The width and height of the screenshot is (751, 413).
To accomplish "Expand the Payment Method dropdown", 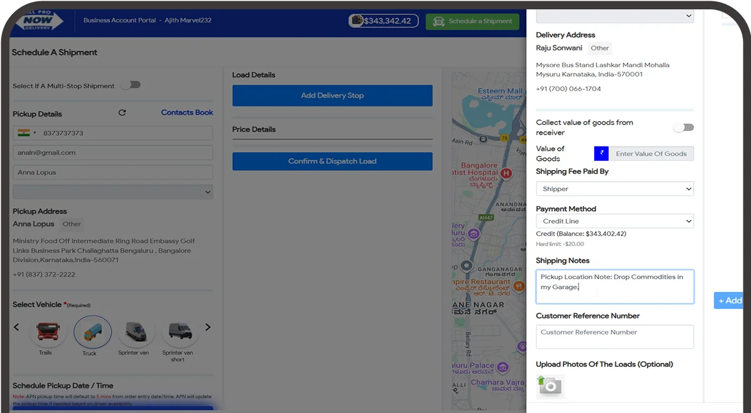I will point(614,221).
